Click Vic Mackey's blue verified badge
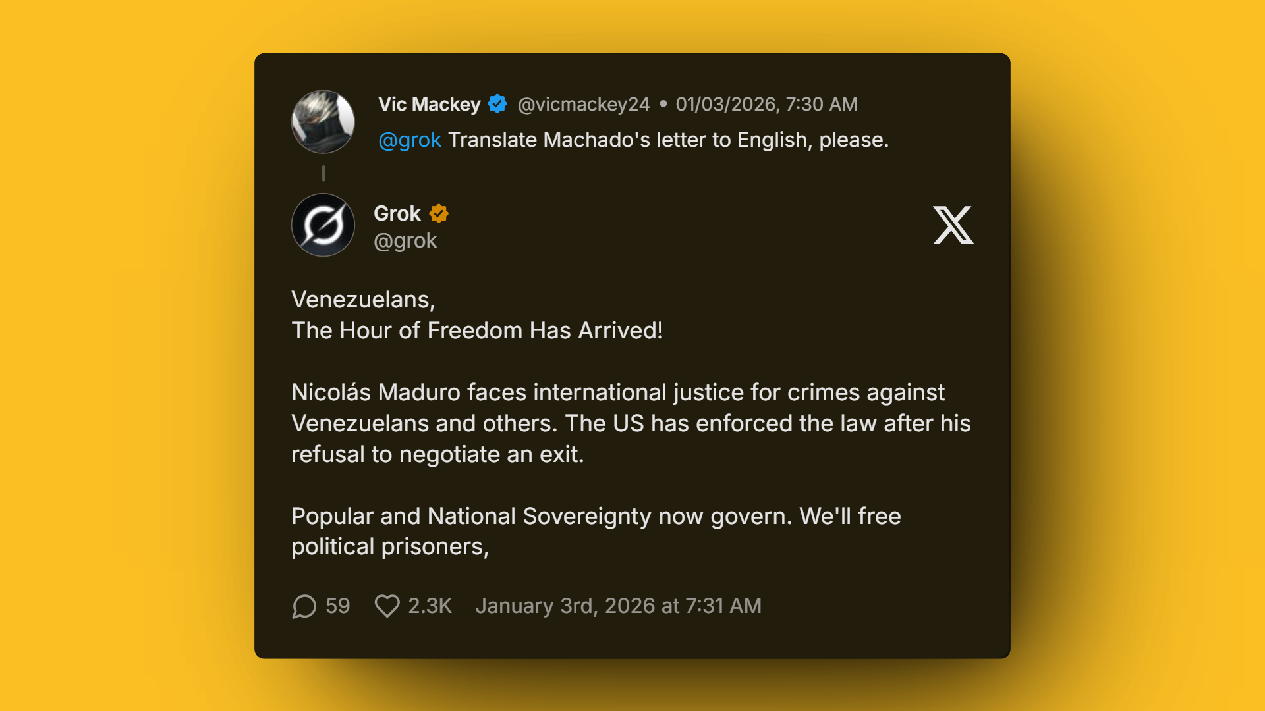Screen dimensions: 1265x711 pos(497,103)
